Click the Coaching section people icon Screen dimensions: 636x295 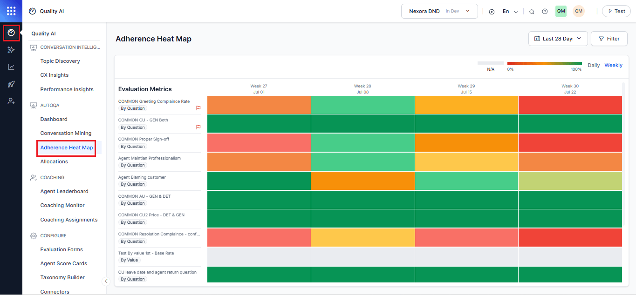33,177
